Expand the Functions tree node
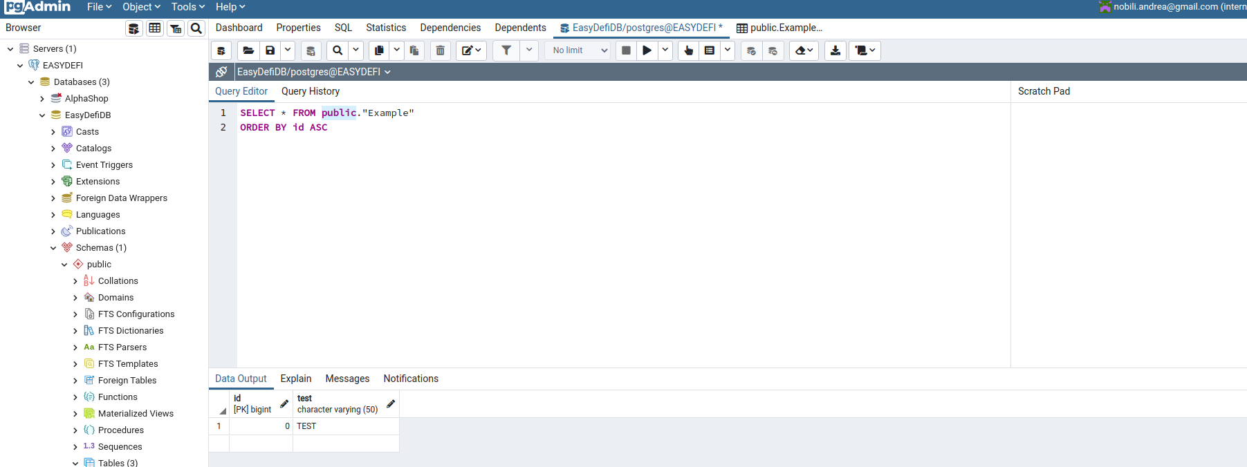The width and height of the screenshot is (1247, 467). pos(75,397)
